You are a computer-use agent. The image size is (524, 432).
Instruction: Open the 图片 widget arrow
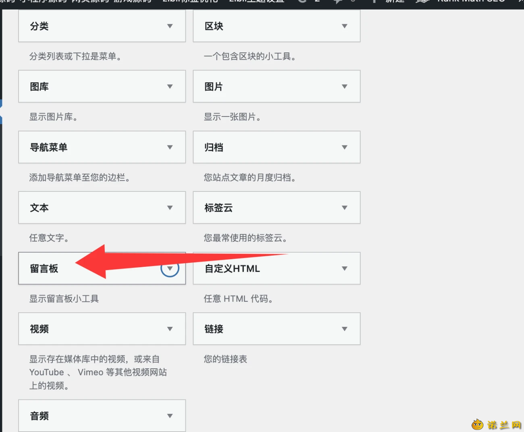coord(345,87)
